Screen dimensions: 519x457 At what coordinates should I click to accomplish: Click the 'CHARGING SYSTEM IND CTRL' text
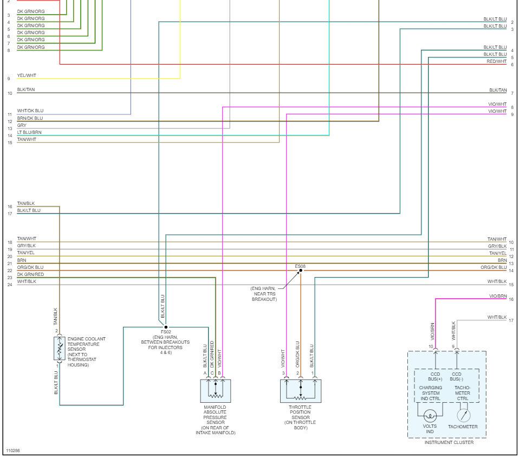(430, 393)
